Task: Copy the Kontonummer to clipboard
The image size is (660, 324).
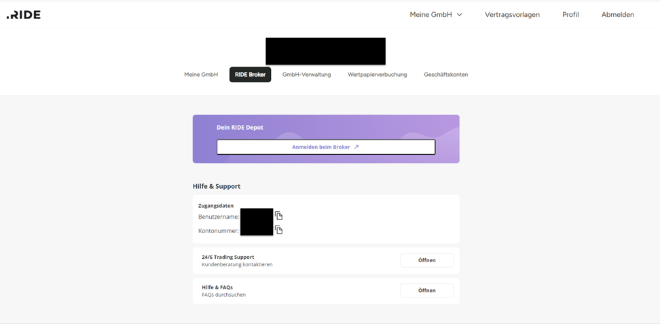Action: point(278,230)
